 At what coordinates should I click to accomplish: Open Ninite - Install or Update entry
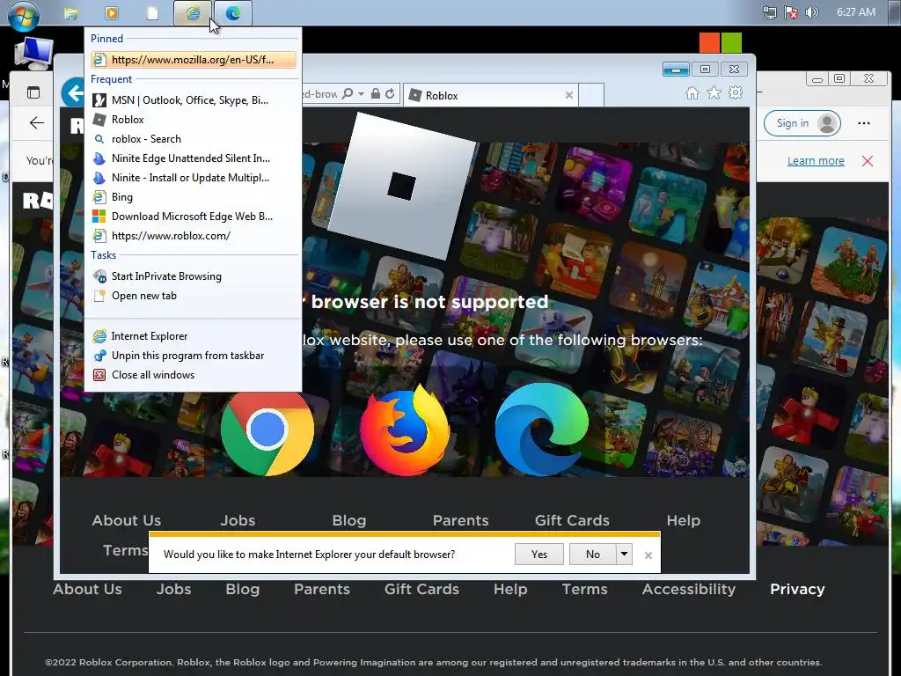[x=193, y=178]
